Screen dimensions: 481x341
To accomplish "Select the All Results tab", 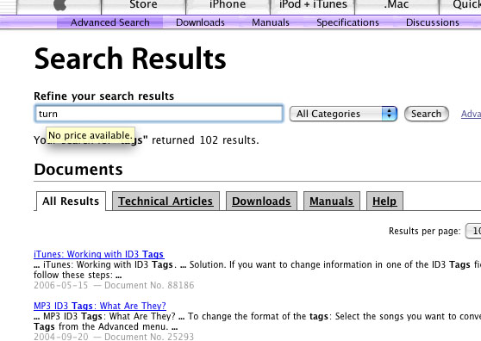I will point(71,201).
